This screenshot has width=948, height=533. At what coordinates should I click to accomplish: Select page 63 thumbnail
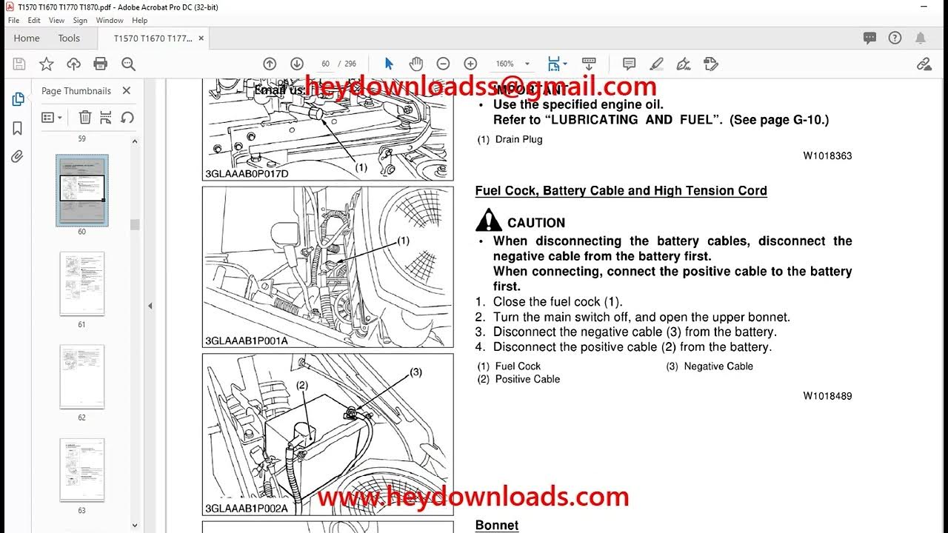(x=81, y=470)
